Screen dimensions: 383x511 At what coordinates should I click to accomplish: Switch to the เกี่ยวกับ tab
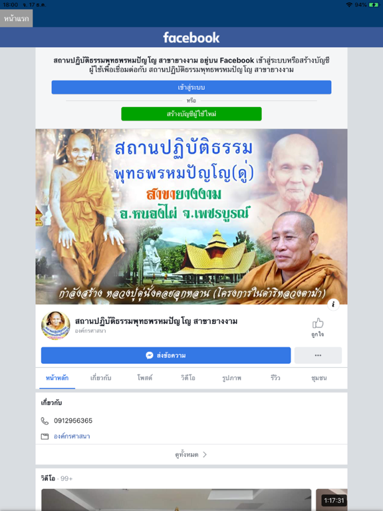pyautogui.click(x=100, y=378)
